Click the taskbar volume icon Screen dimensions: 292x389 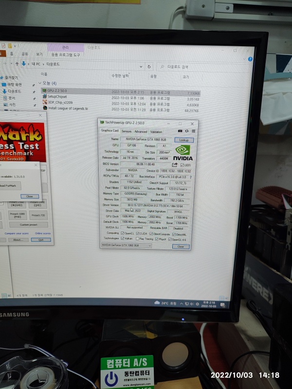(192, 303)
